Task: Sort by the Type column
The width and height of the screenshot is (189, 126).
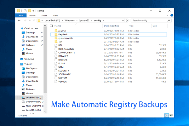Action: [131, 26]
